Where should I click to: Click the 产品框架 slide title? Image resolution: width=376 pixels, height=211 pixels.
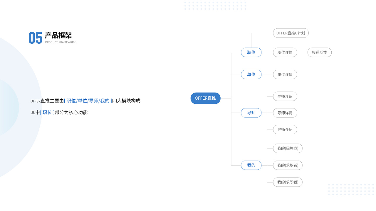point(58,35)
